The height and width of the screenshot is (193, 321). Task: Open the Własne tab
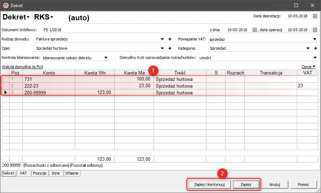point(72,173)
